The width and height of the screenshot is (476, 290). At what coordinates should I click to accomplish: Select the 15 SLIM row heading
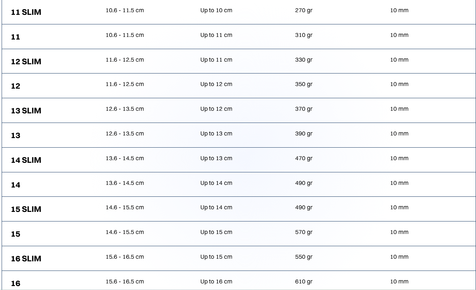(26, 209)
